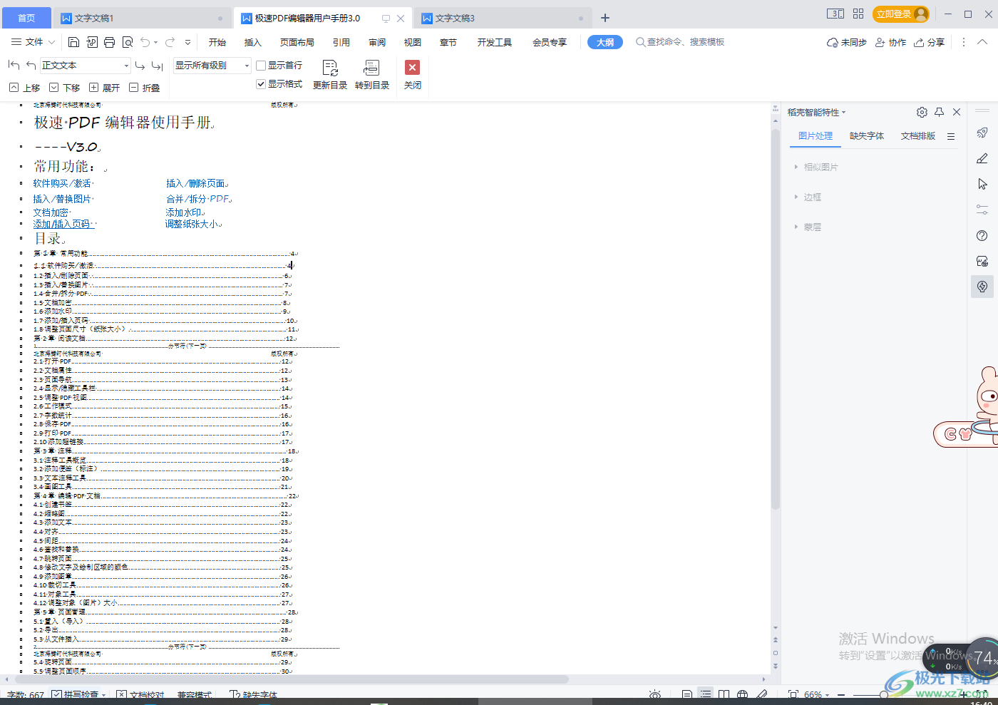Open the 开始 ribbon tab
The width and height of the screenshot is (998, 705).
pos(217,42)
